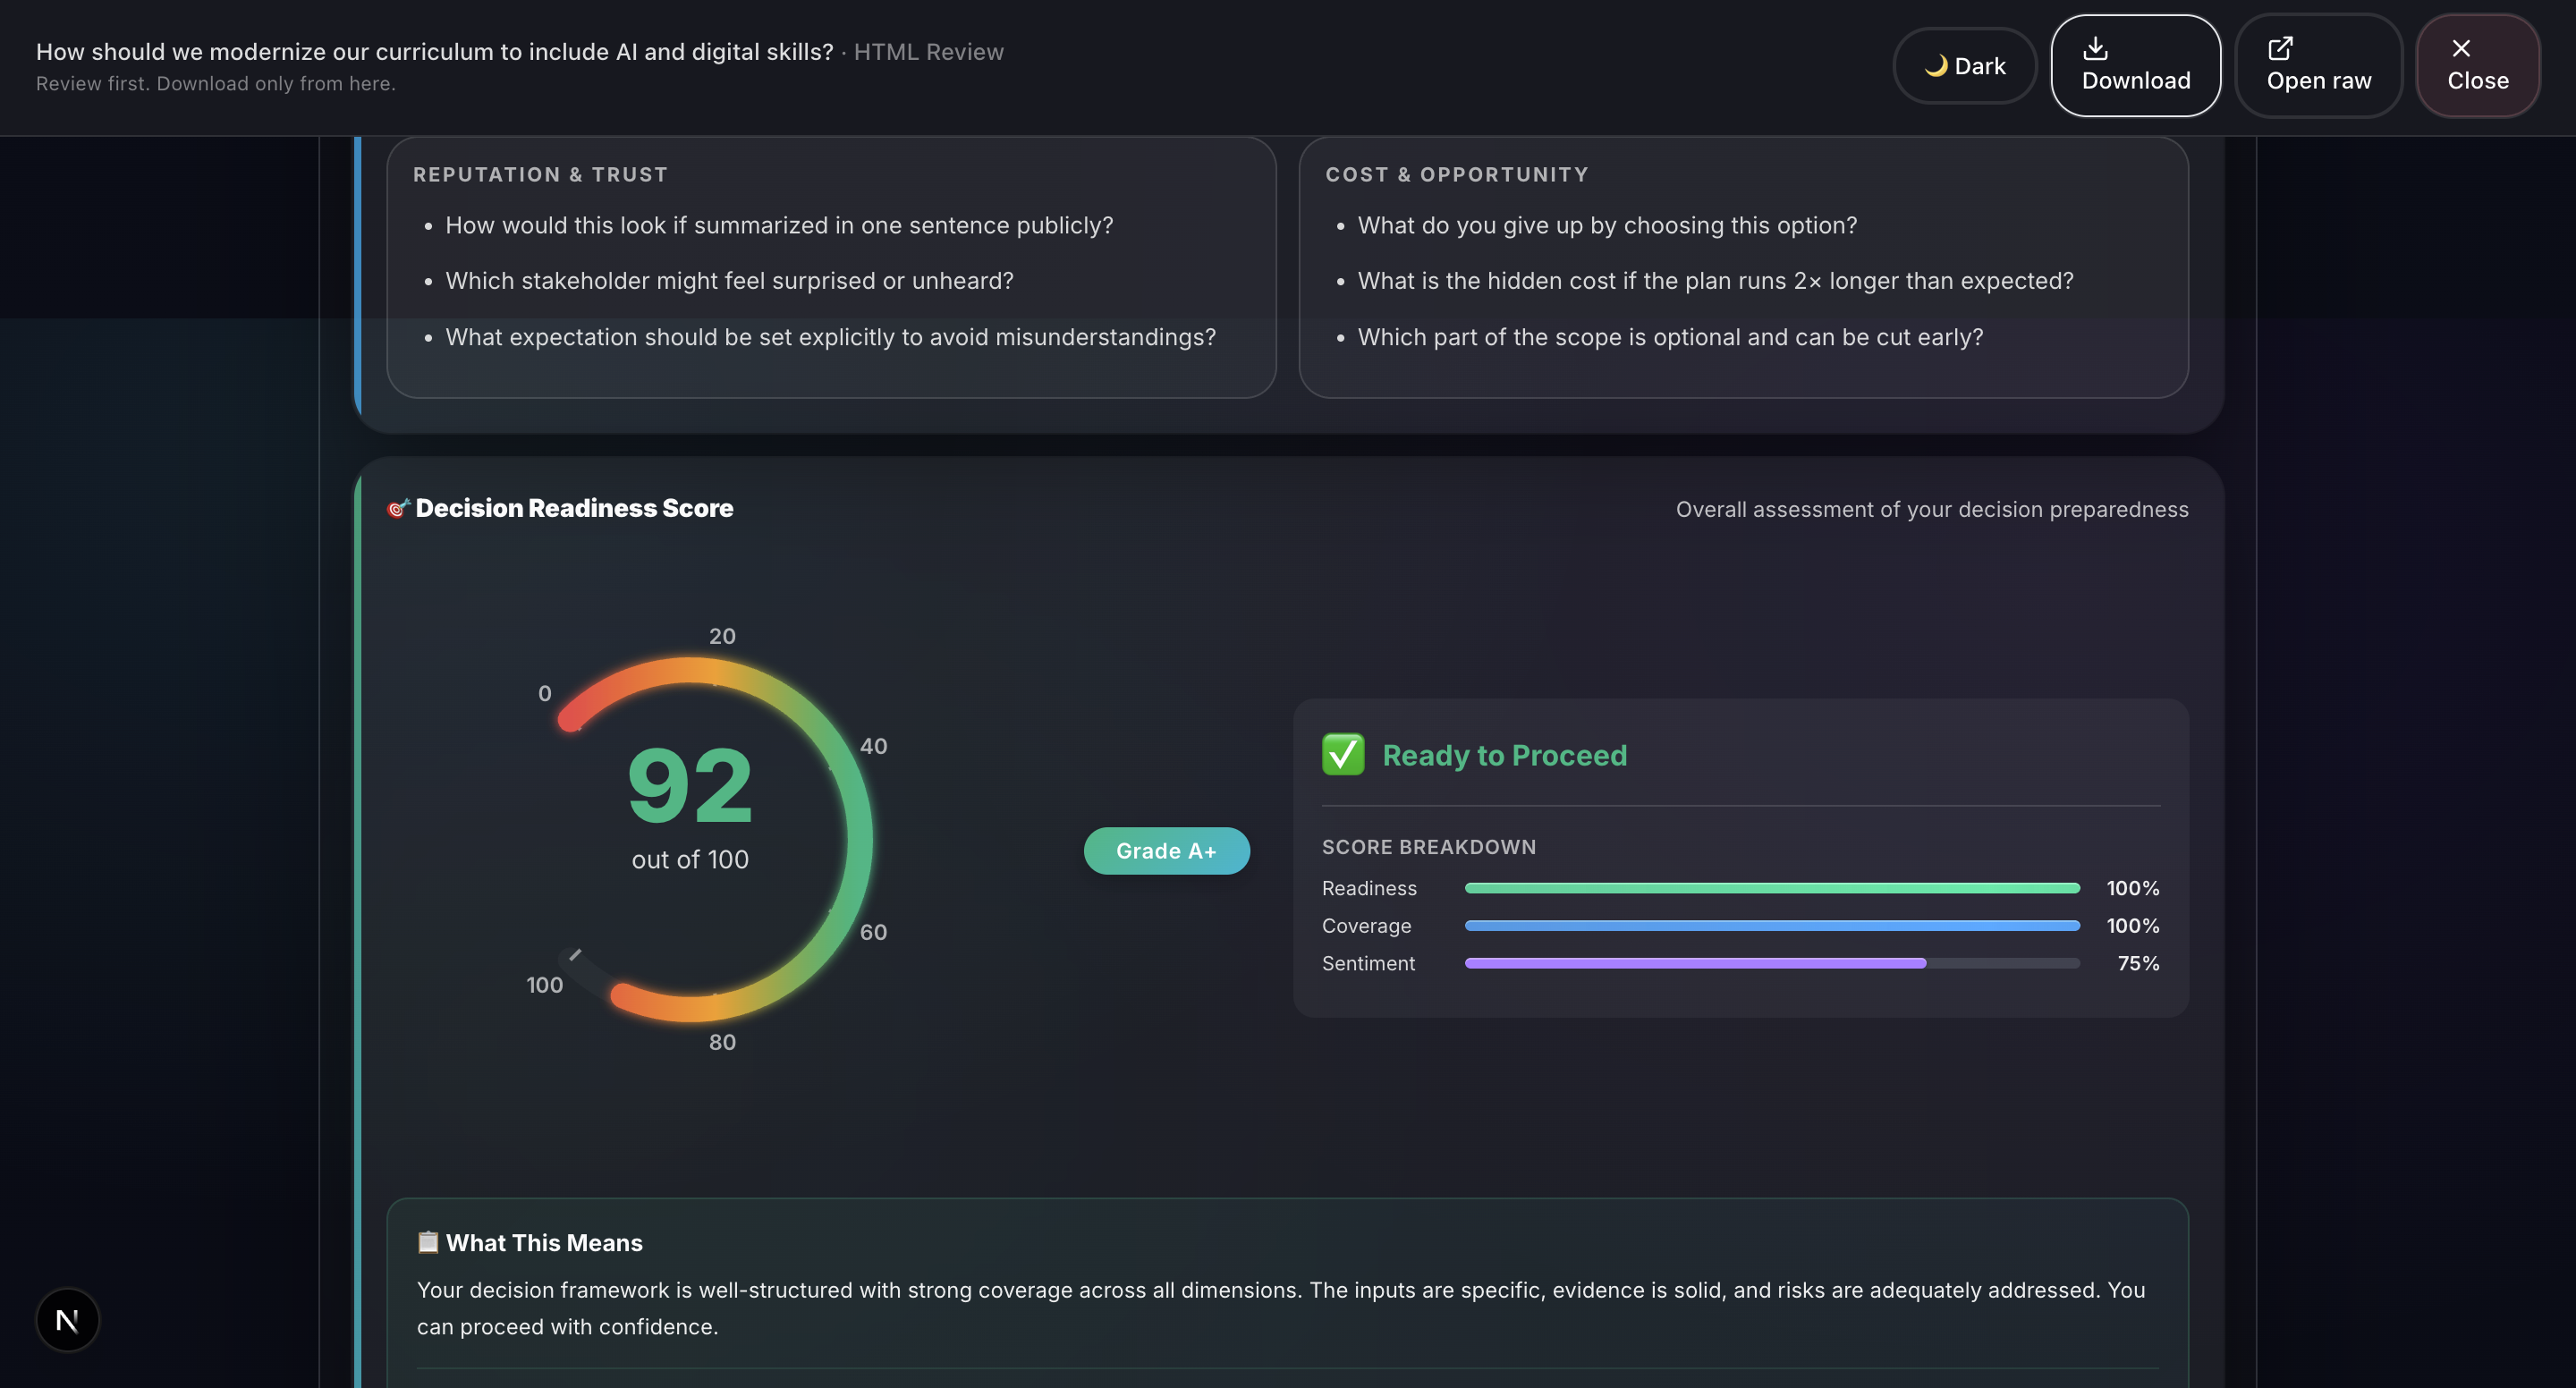Click the Next.js N badge icon
The width and height of the screenshot is (2576, 1388).
67,1320
